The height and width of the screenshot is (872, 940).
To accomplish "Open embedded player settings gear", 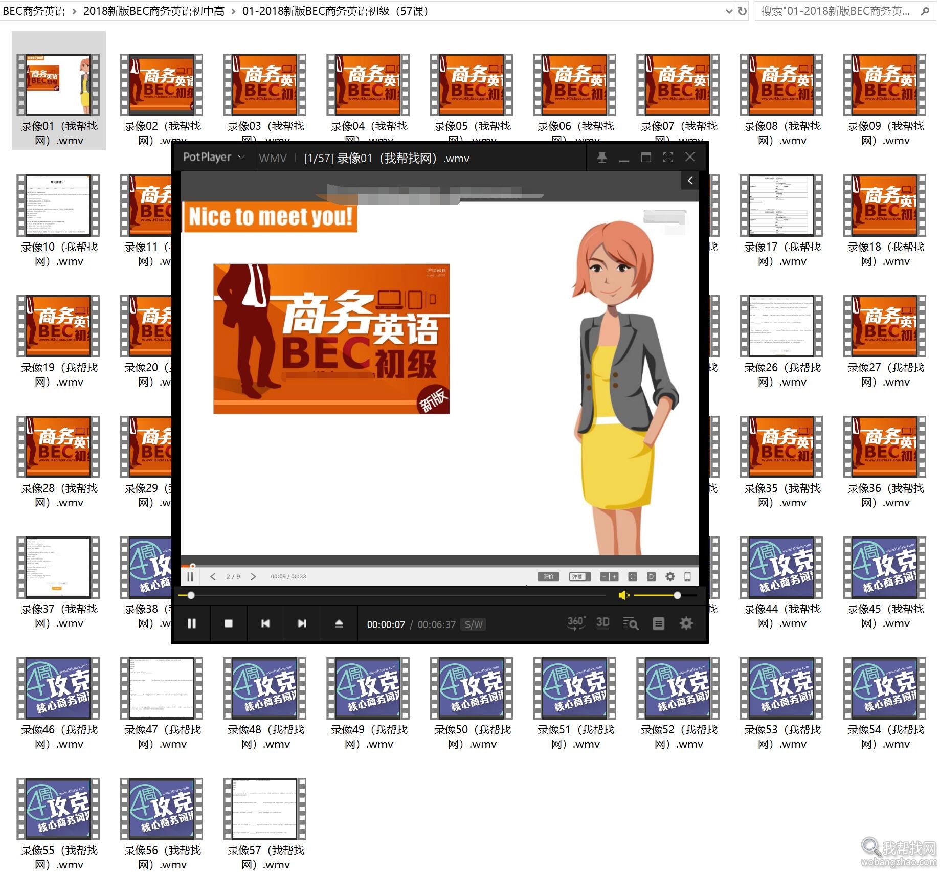I will [670, 576].
